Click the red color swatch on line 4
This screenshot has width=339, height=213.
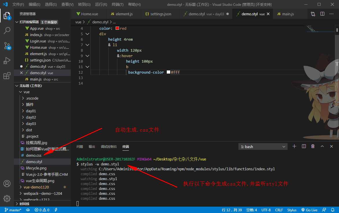[x=117, y=28]
